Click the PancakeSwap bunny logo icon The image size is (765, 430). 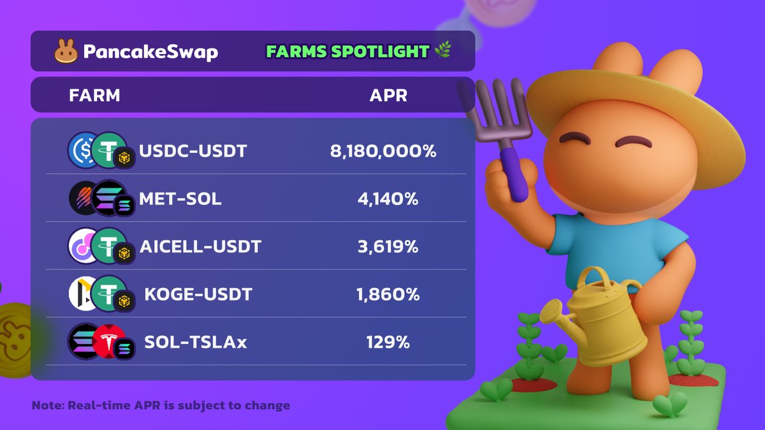66,52
